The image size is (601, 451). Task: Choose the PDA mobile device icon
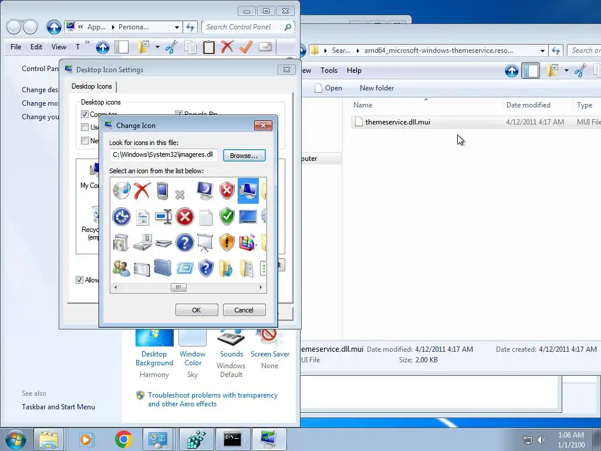(x=163, y=191)
